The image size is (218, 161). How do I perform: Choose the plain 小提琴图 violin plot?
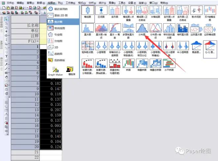pos(101,48)
